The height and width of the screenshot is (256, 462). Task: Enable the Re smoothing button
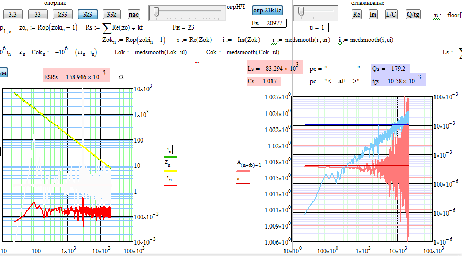pyautogui.click(x=357, y=15)
